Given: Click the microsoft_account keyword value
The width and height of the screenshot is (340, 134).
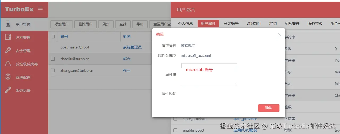Looking at the screenshot, I should [196, 56].
